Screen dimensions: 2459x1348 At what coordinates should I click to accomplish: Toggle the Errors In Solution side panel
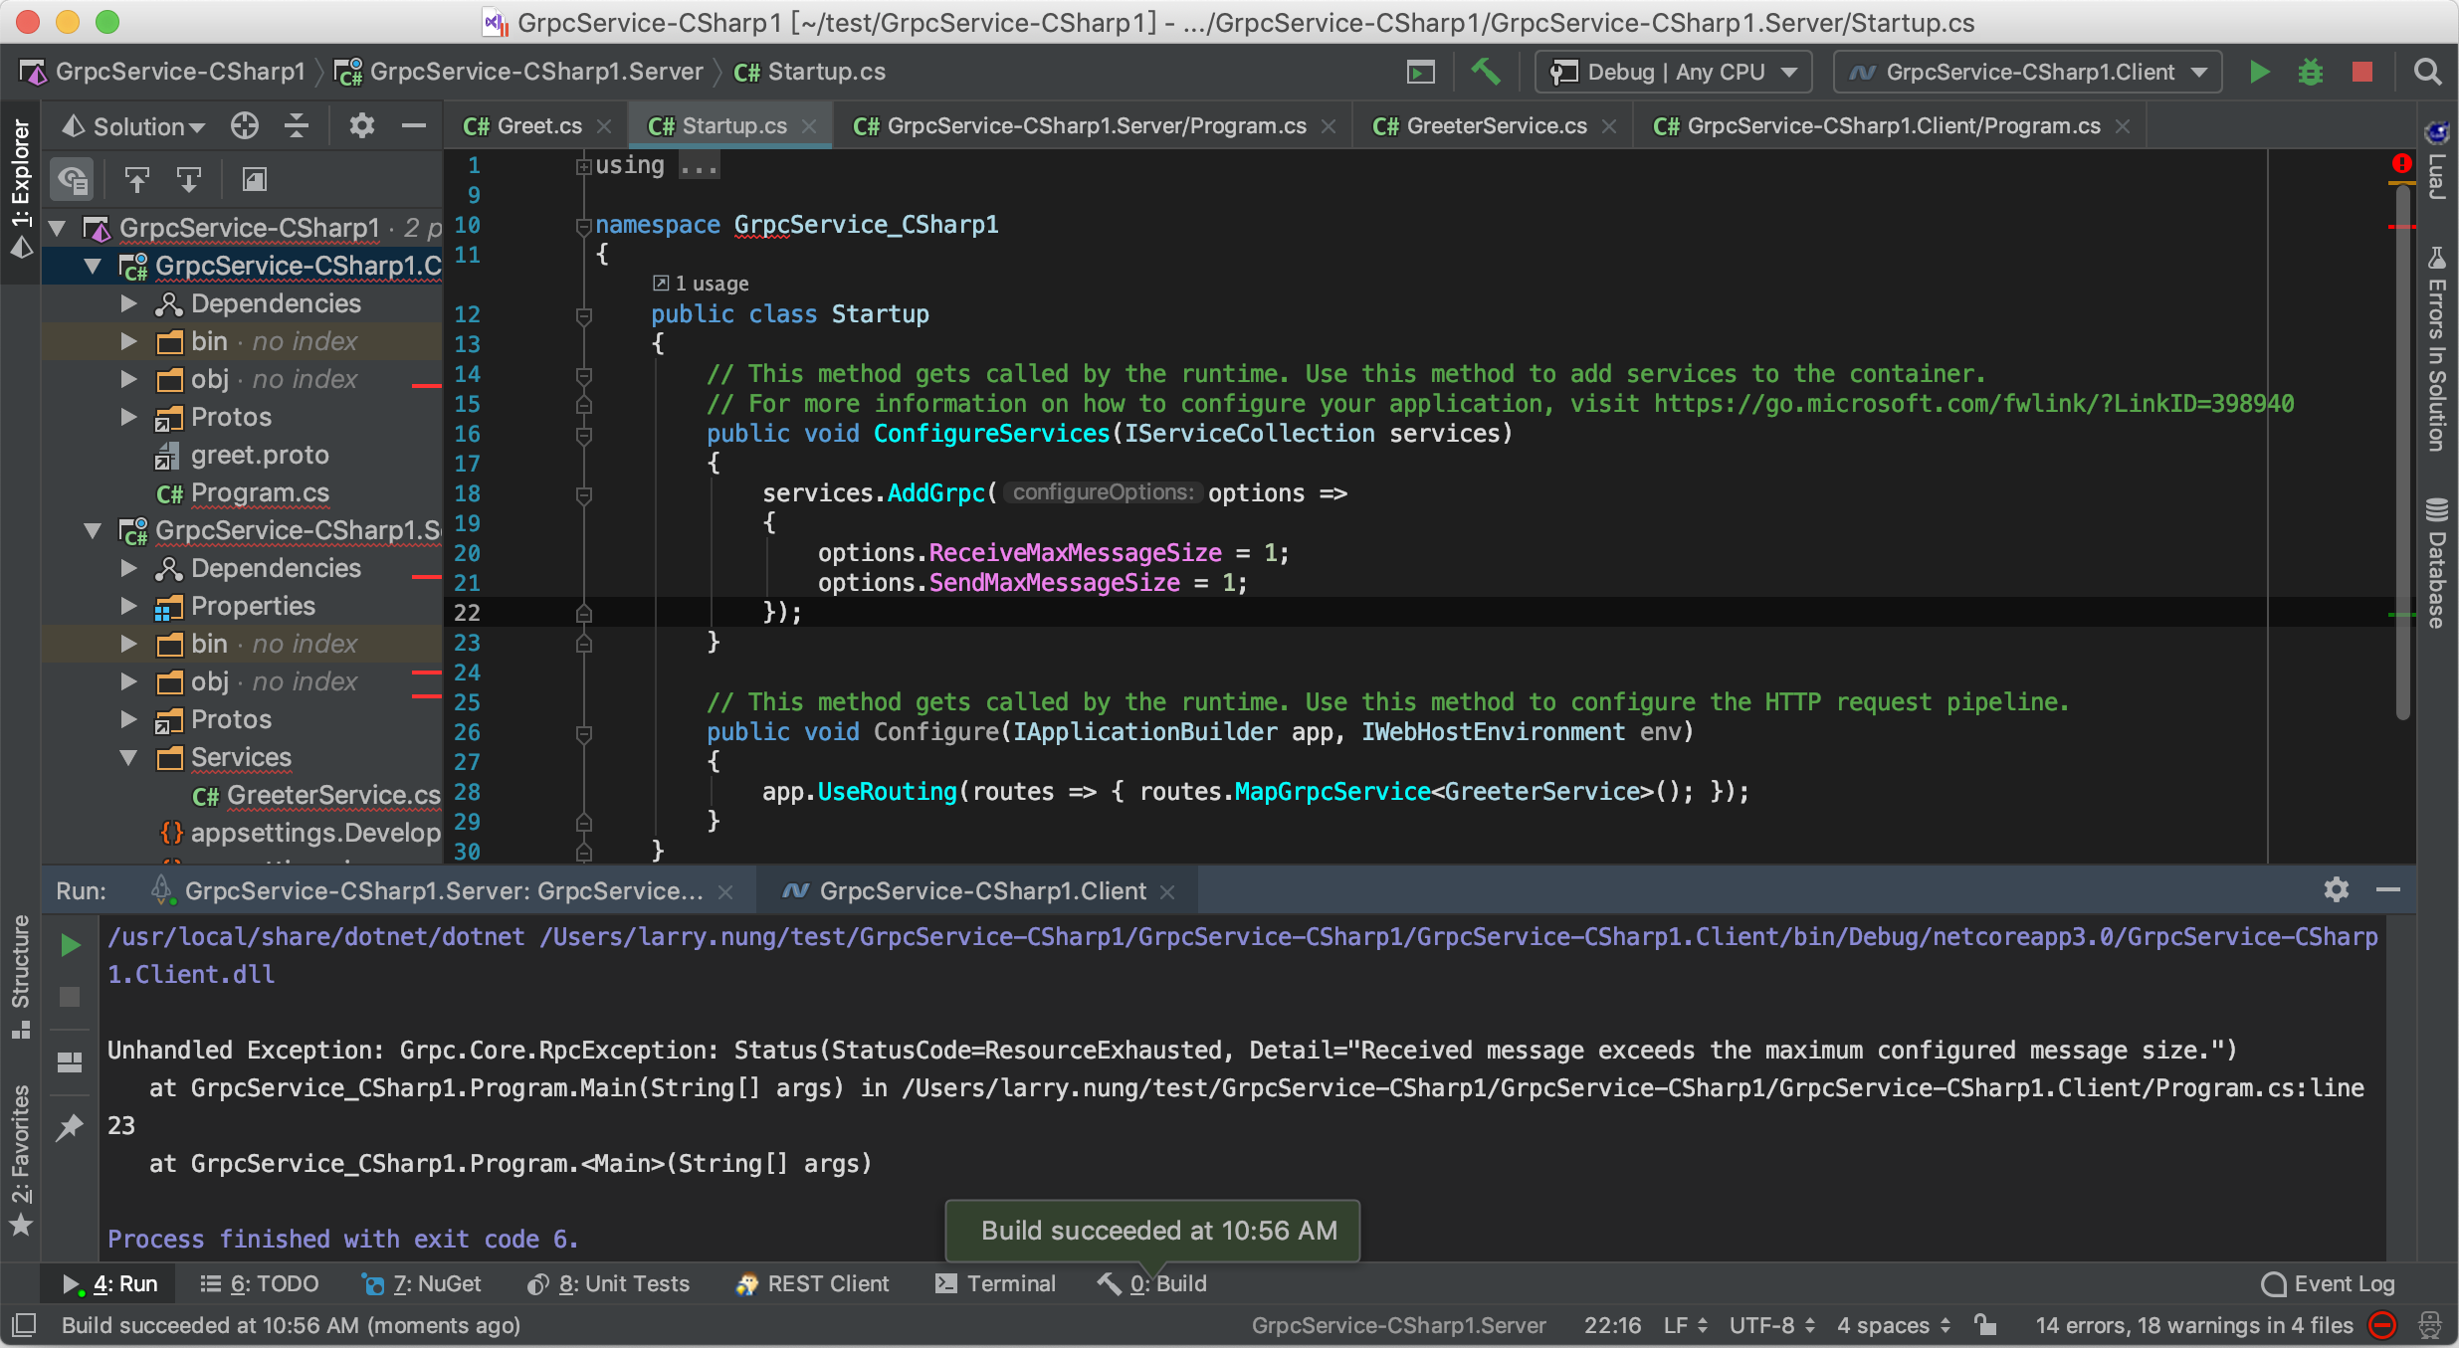(x=2436, y=348)
